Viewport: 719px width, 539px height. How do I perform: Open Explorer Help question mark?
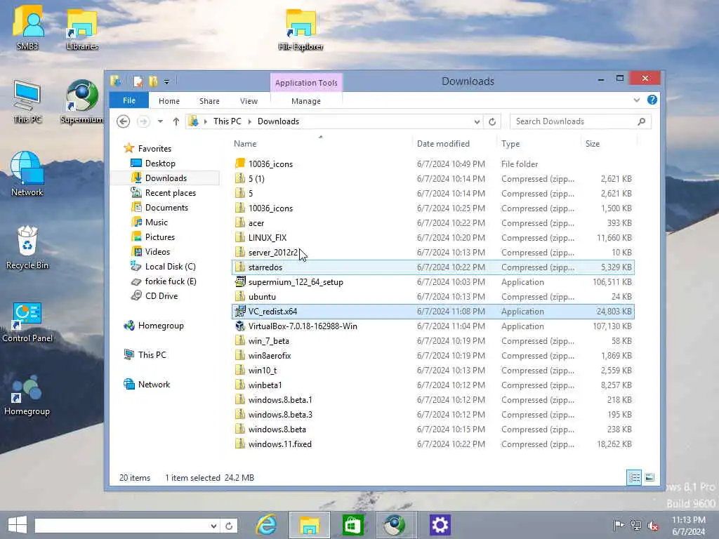[652, 100]
